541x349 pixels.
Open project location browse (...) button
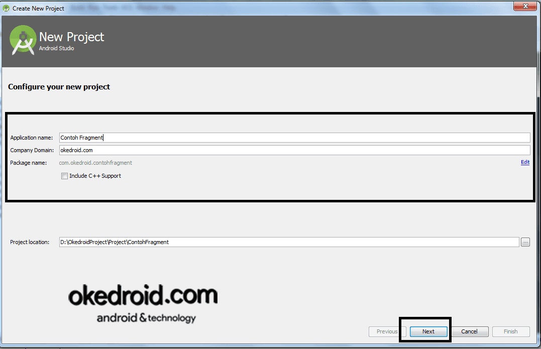coord(525,242)
